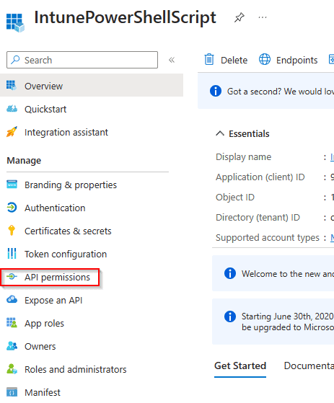This screenshot has width=334, height=403.
Task: Click the Object ID label
Action: 235,197
